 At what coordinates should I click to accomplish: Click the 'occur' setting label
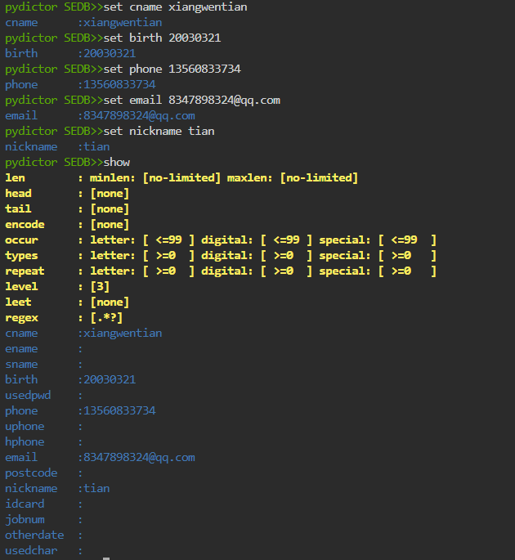(x=21, y=240)
